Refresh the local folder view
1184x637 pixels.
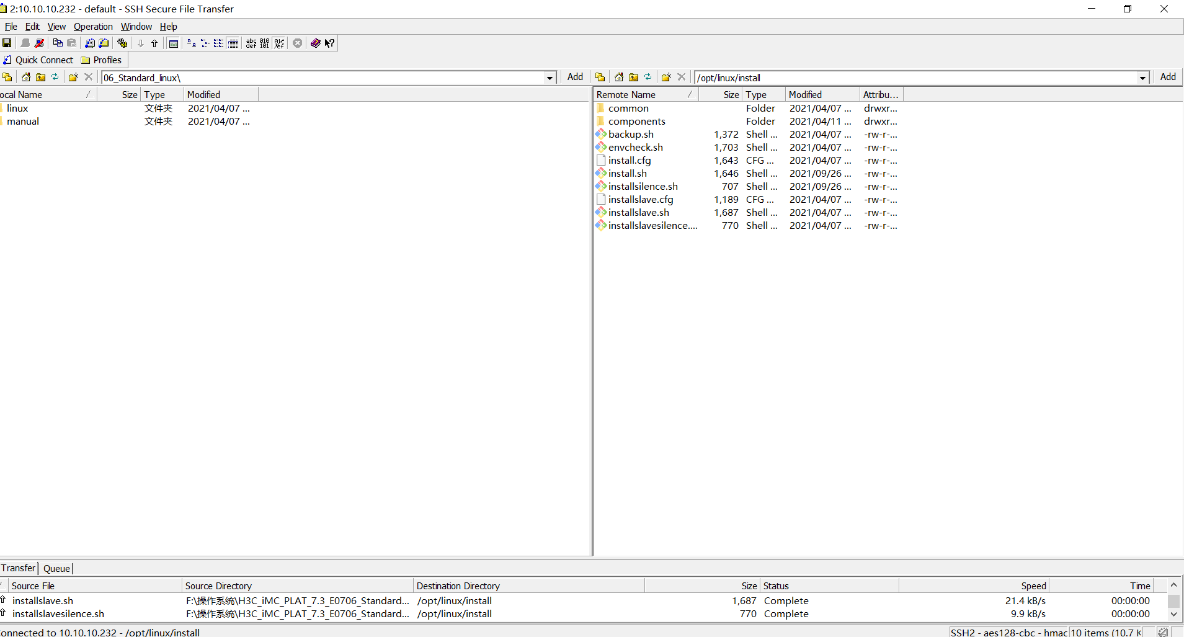pos(55,77)
